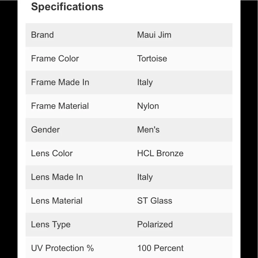
Task: Select the Frame Made In label
Action: coord(60,82)
